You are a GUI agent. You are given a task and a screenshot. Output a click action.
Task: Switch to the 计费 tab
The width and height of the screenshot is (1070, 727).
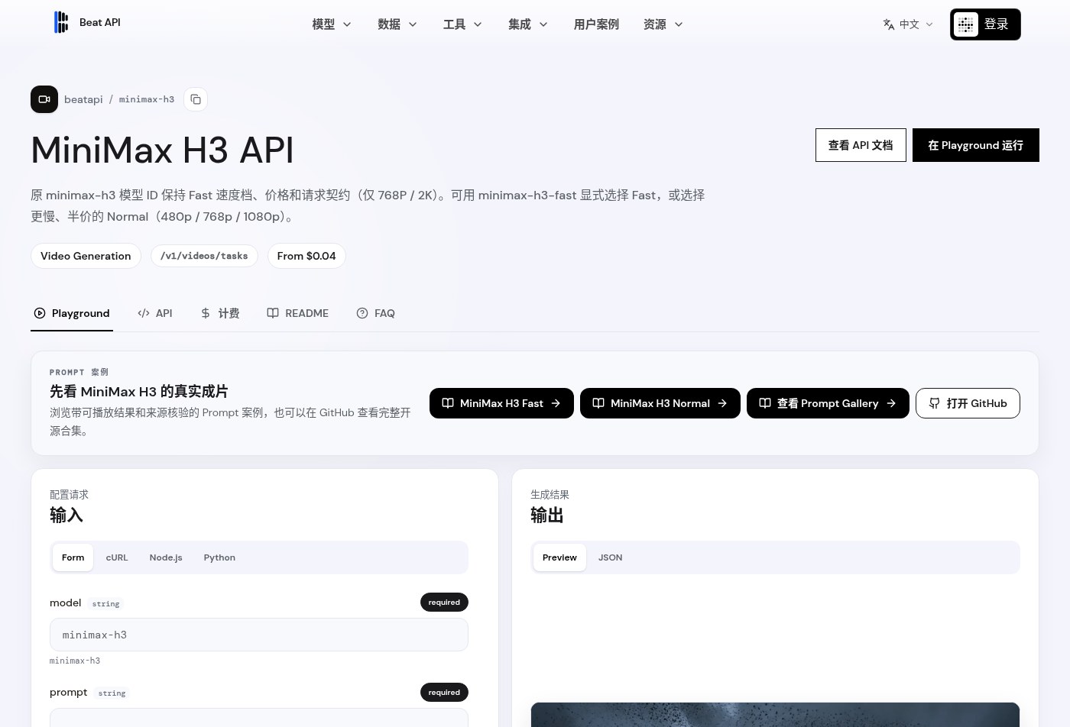[220, 313]
